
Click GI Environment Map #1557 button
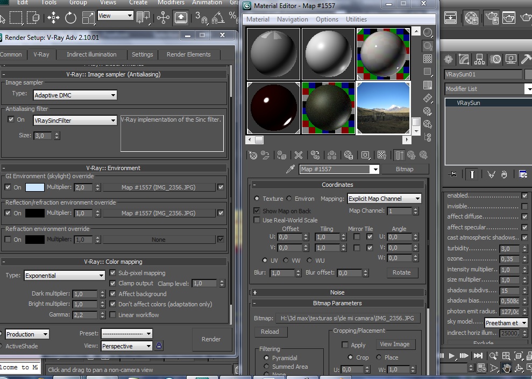159,187
